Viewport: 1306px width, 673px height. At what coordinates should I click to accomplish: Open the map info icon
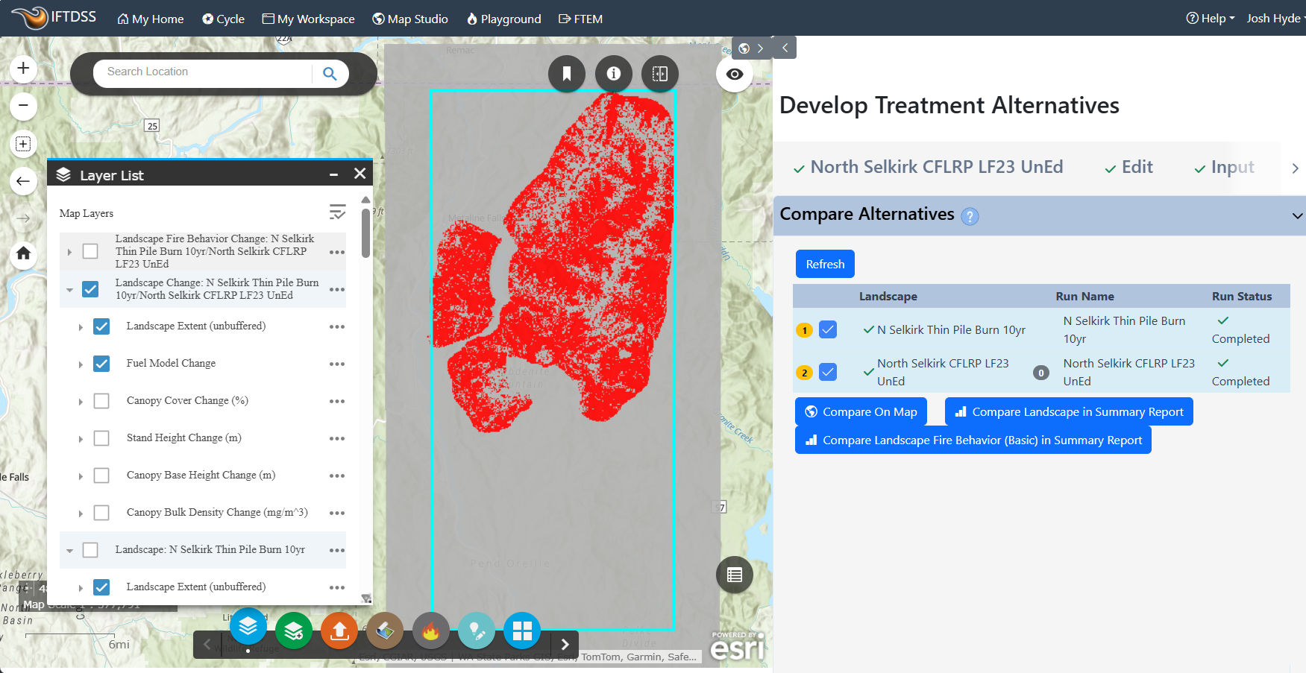click(613, 74)
